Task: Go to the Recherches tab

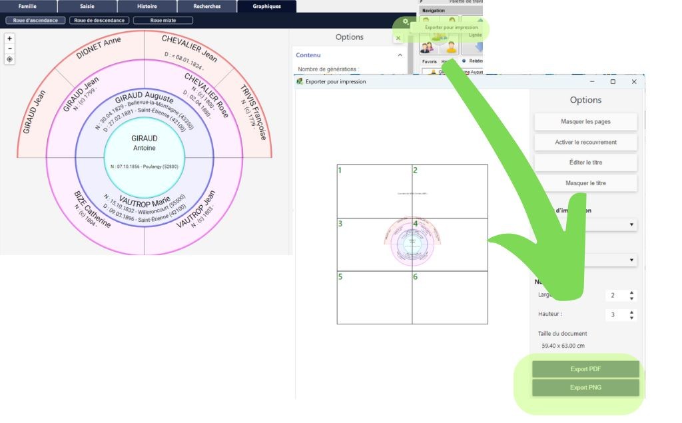Action: click(x=207, y=6)
